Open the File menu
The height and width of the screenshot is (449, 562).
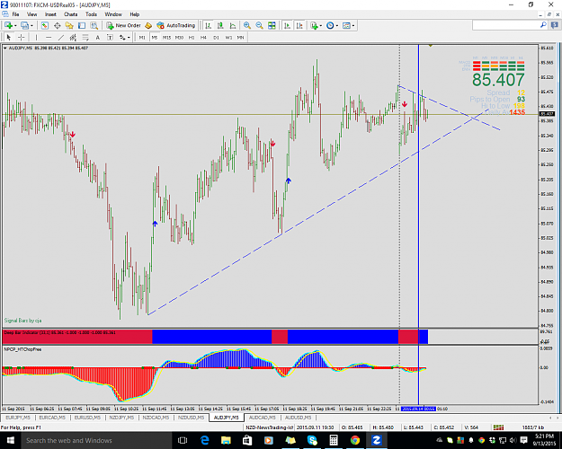coord(15,14)
